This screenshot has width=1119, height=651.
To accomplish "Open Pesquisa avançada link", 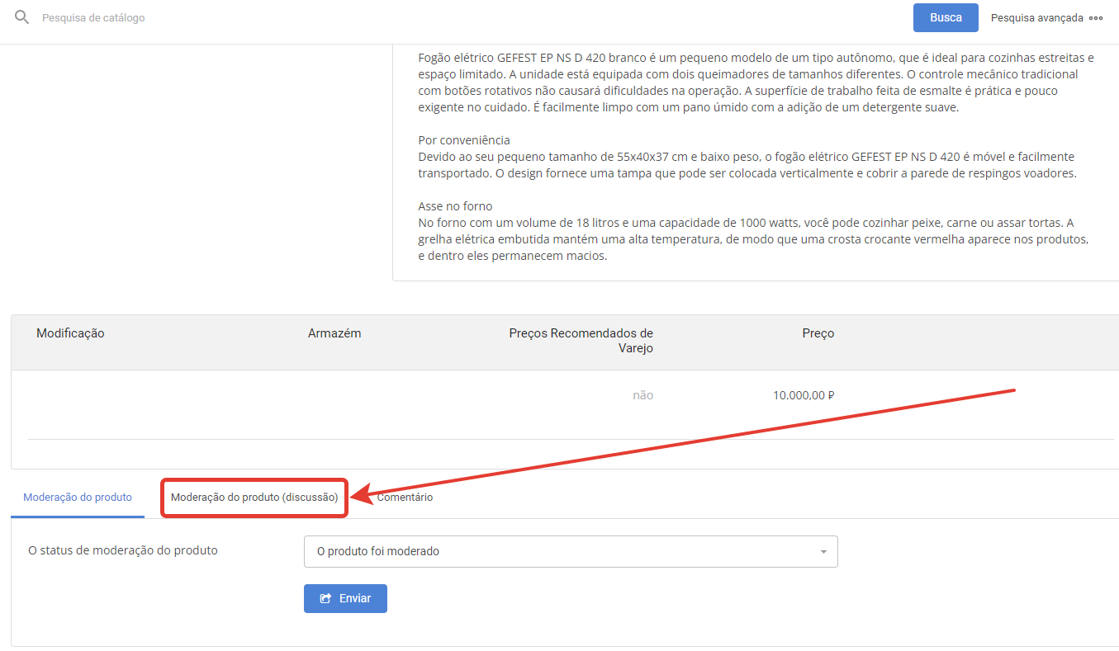I will click(1036, 17).
